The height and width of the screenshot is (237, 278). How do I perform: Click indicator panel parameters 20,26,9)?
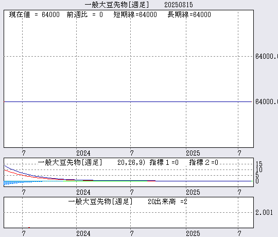pos(131,162)
